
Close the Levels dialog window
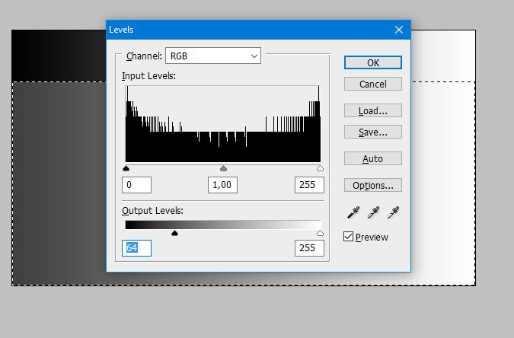(398, 30)
